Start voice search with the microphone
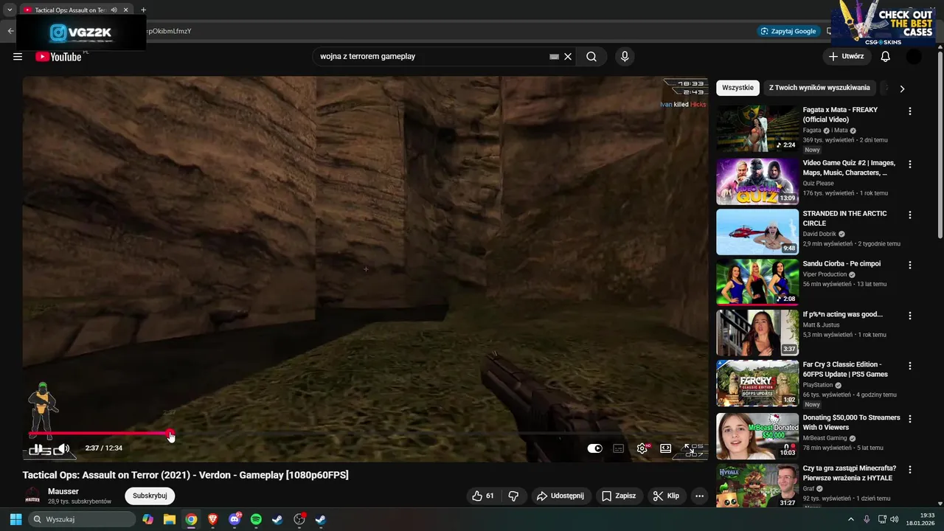 (625, 57)
